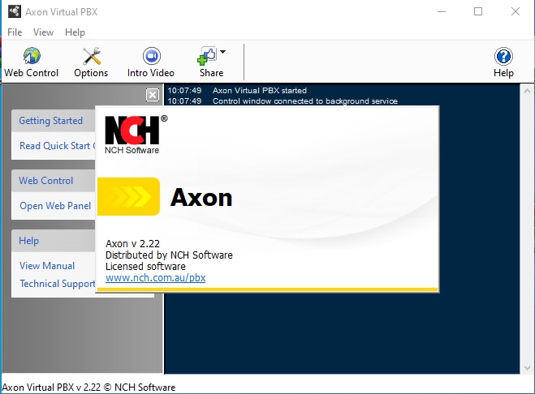
Task: Open Options via the wrench and screwdriver icon
Action: [x=92, y=56]
